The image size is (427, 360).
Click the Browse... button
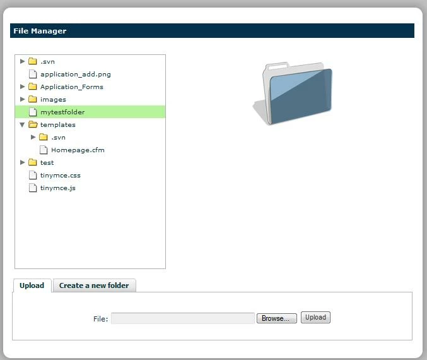[277, 318]
